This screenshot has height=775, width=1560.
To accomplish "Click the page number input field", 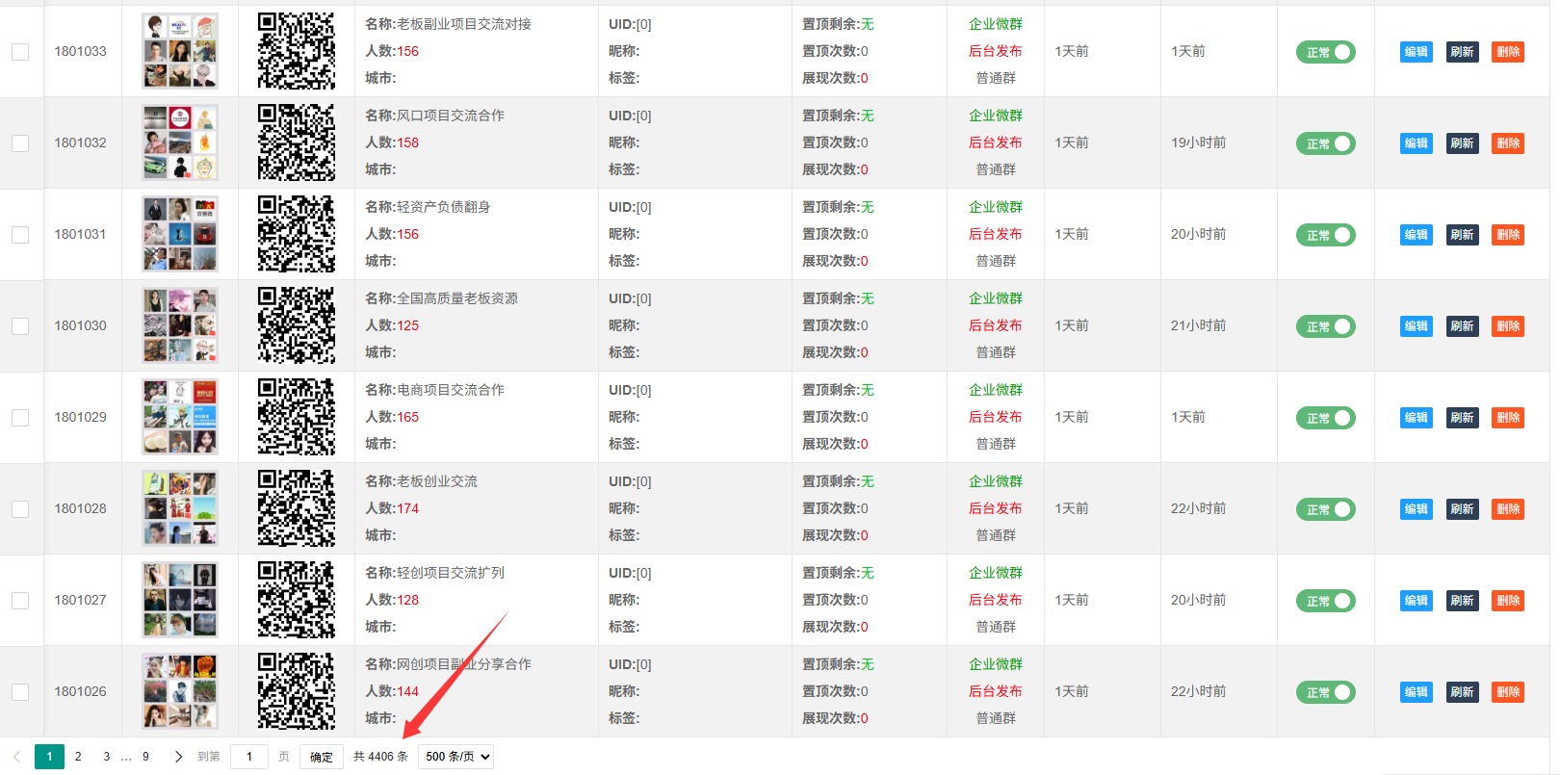I will pyautogui.click(x=249, y=757).
